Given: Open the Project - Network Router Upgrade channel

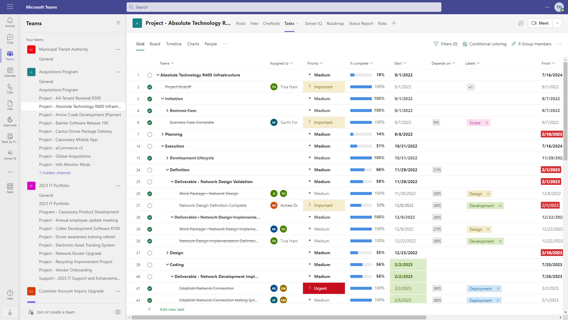Looking at the screenshot, I should point(70,253).
